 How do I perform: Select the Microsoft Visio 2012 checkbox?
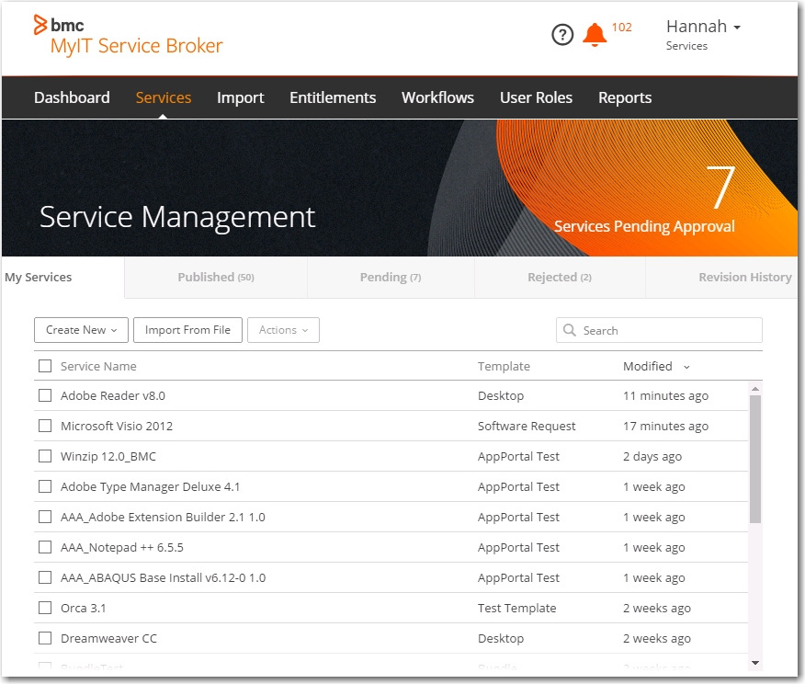pyautogui.click(x=45, y=427)
